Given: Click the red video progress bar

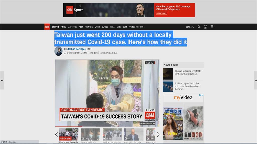Looking at the screenshot, I should click(x=69, y=127).
